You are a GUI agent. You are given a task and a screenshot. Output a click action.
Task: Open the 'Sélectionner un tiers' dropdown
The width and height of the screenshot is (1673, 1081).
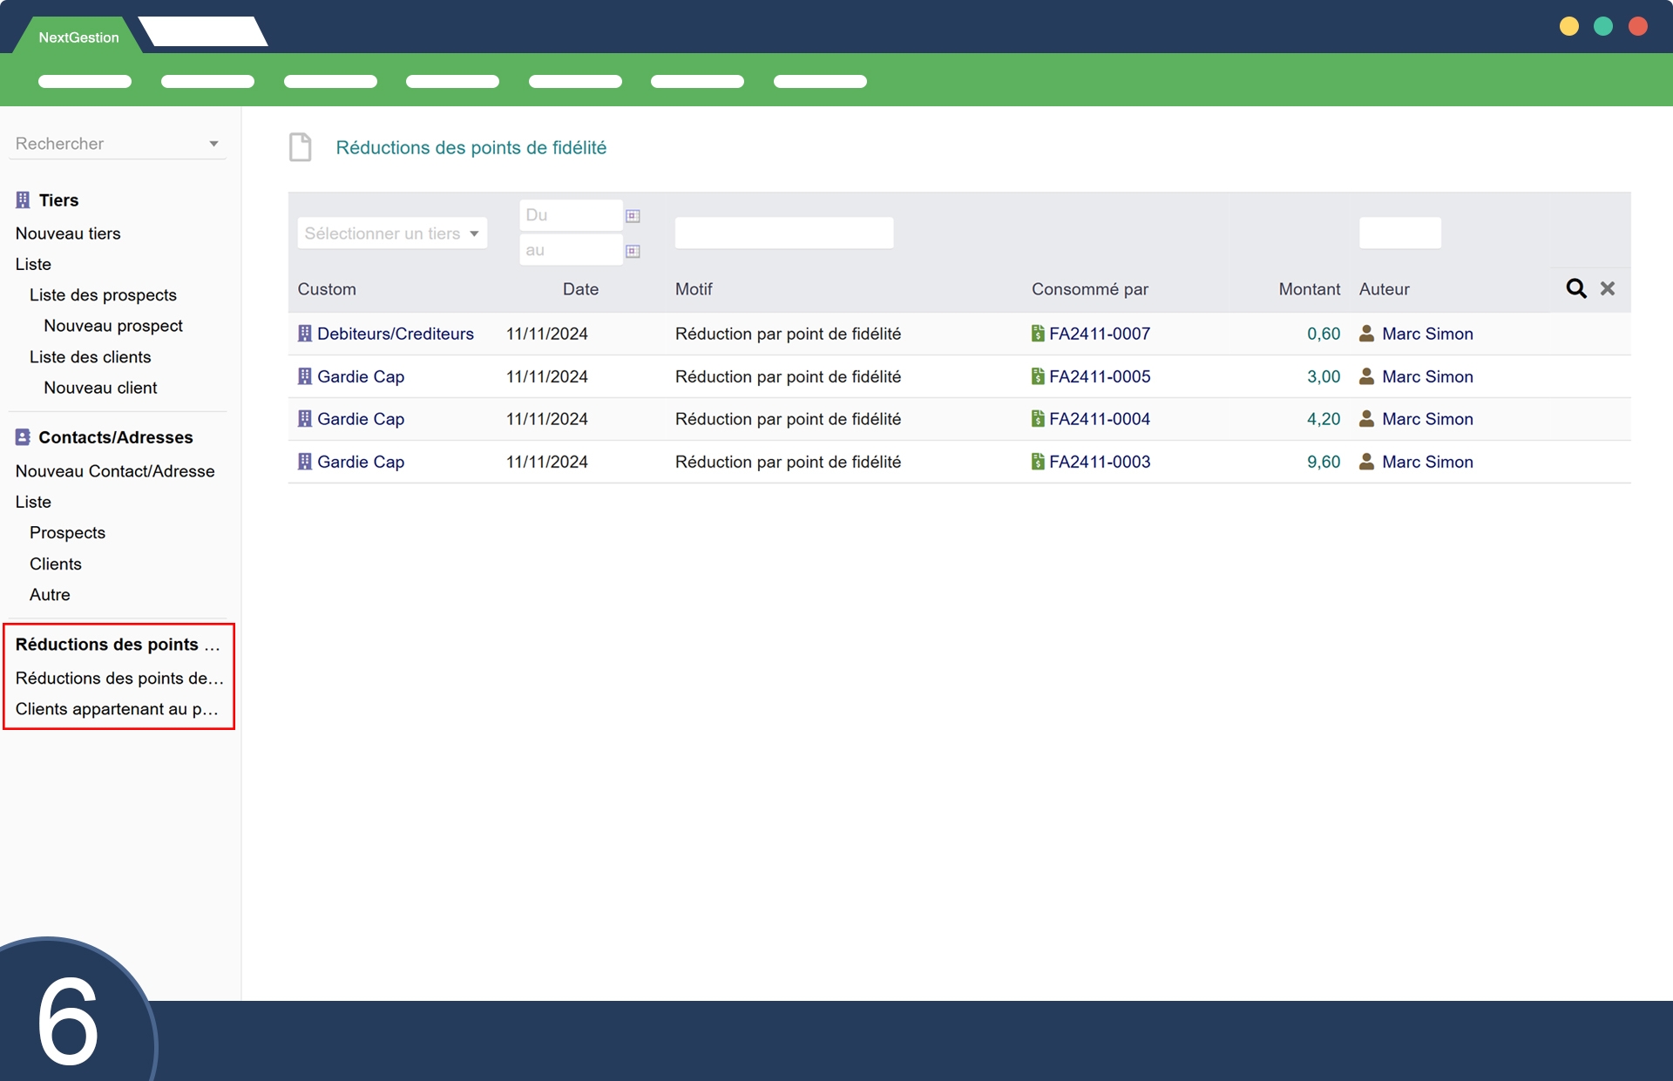[391, 233]
